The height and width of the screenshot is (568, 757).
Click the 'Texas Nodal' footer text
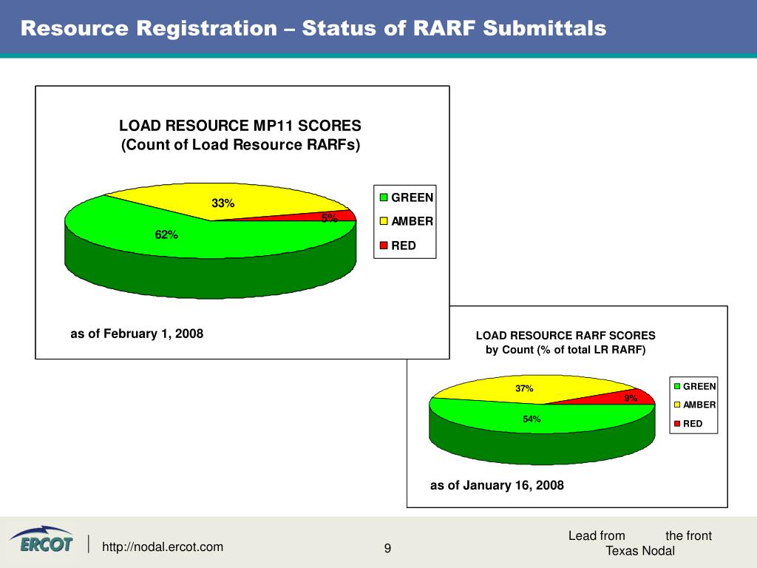tap(640, 550)
